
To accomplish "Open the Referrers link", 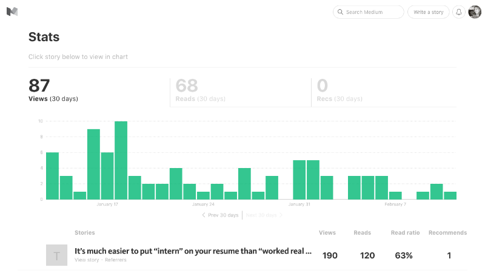I will point(116,260).
